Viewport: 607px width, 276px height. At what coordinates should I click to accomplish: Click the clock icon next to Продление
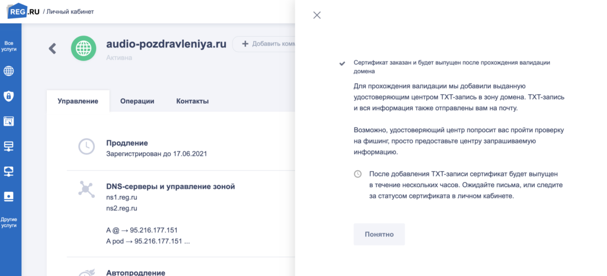(x=86, y=147)
